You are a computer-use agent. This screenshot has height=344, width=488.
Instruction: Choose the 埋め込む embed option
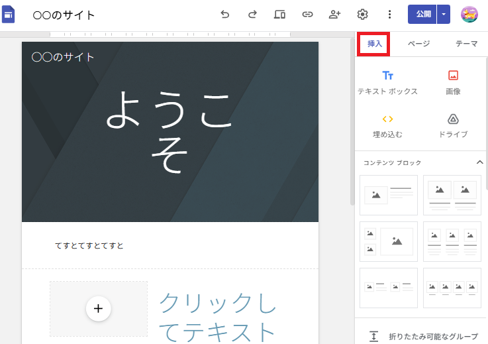point(388,127)
